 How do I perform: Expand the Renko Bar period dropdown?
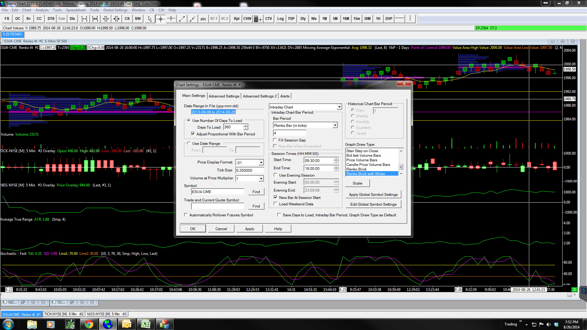click(335, 125)
